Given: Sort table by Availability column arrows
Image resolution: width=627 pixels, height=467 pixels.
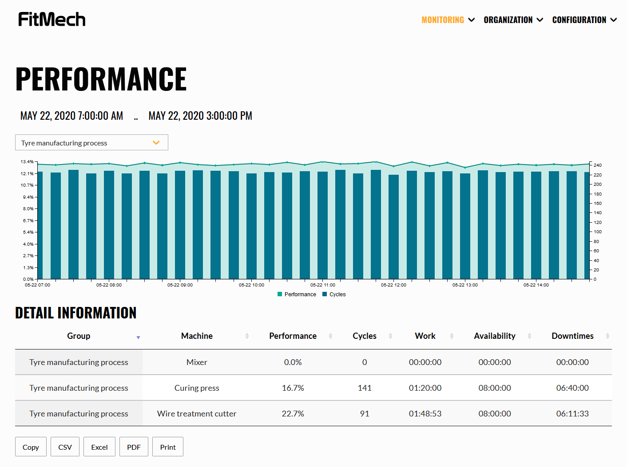Looking at the screenshot, I should click(529, 336).
